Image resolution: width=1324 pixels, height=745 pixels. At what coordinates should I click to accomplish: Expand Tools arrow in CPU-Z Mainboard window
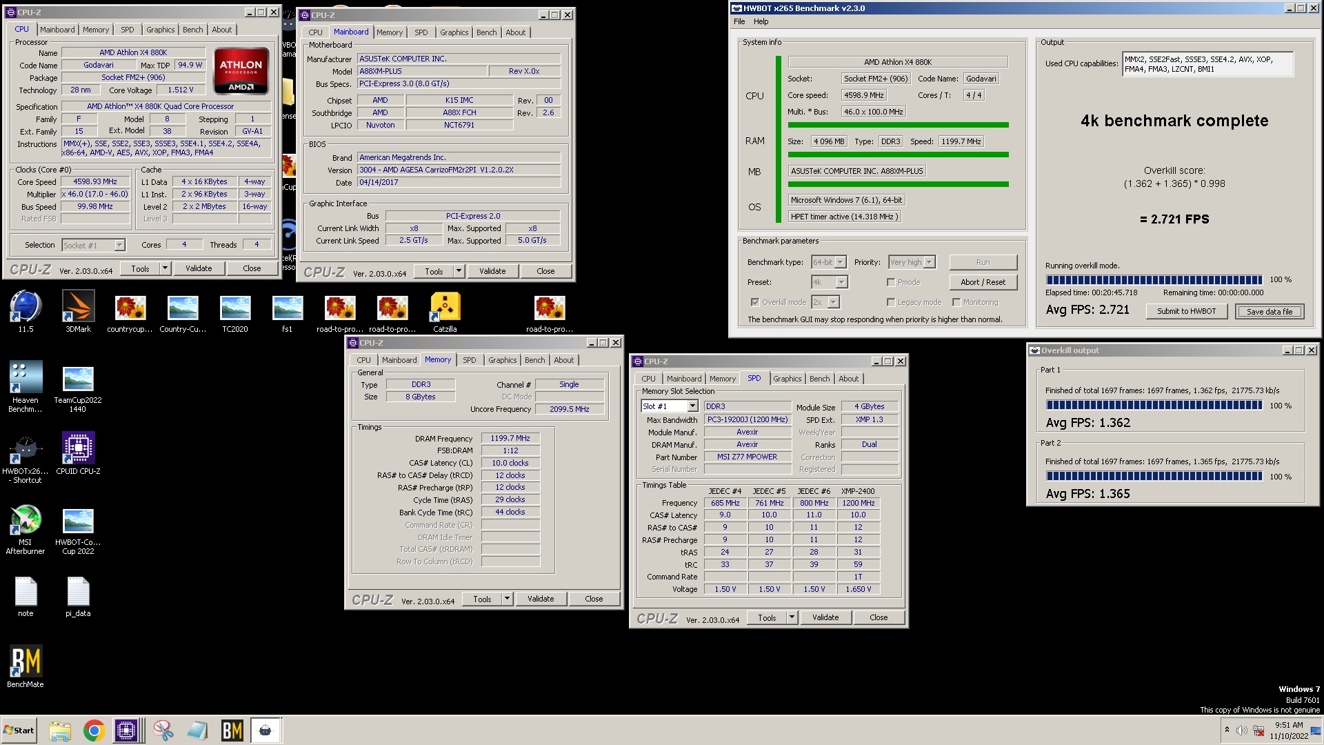[x=459, y=271]
